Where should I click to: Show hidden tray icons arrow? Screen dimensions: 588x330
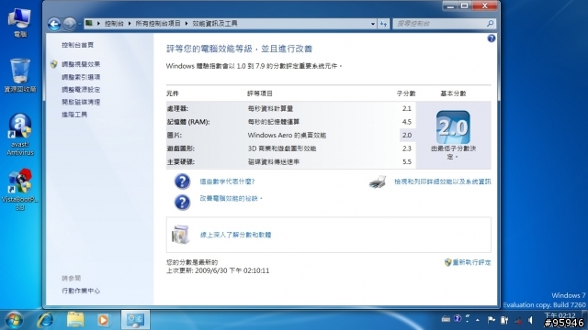(478, 320)
